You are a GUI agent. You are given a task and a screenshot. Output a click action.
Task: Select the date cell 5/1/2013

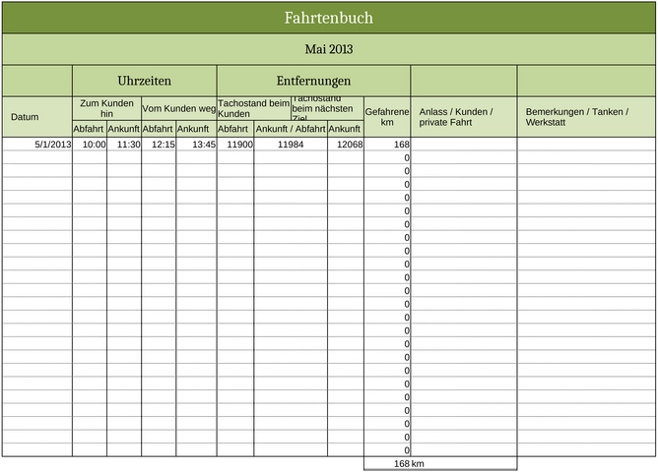pos(37,145)
